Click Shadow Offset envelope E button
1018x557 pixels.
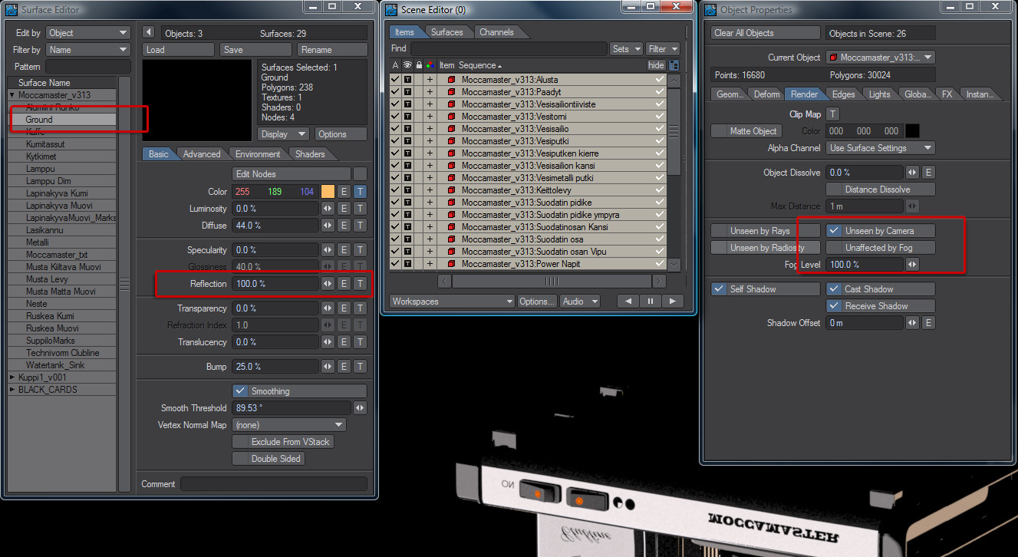pos(928,323)
